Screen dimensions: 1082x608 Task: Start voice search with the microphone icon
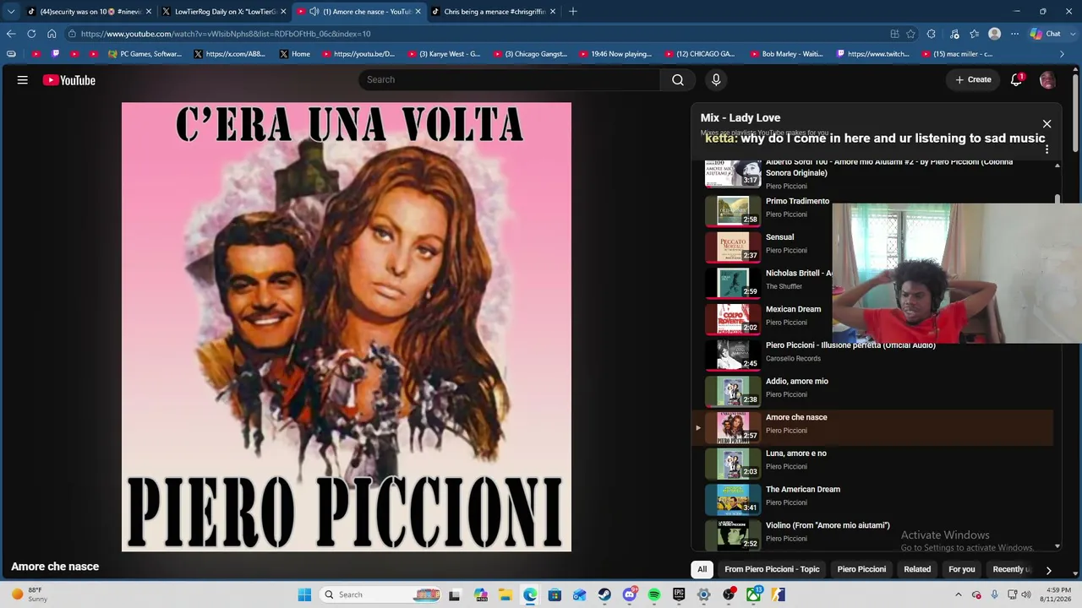(716, 79)
